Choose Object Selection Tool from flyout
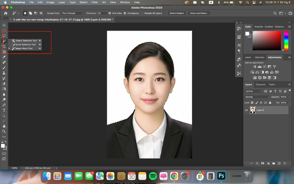This screenshot has height=184, width=294. tap(26, 41)
